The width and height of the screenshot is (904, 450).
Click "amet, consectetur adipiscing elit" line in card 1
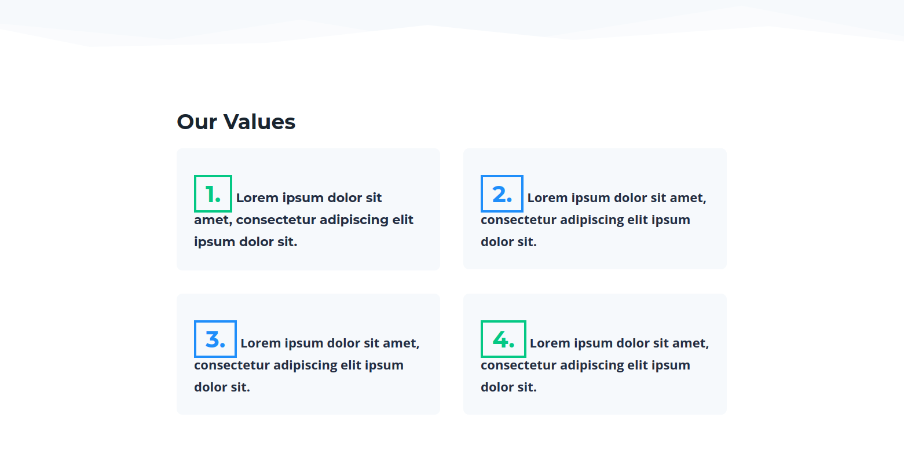304,220
